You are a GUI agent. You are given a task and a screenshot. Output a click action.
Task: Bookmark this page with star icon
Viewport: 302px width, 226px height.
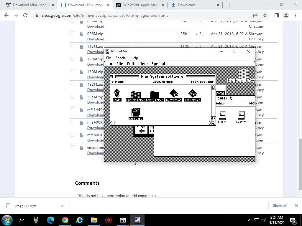[x=265, y=15]
